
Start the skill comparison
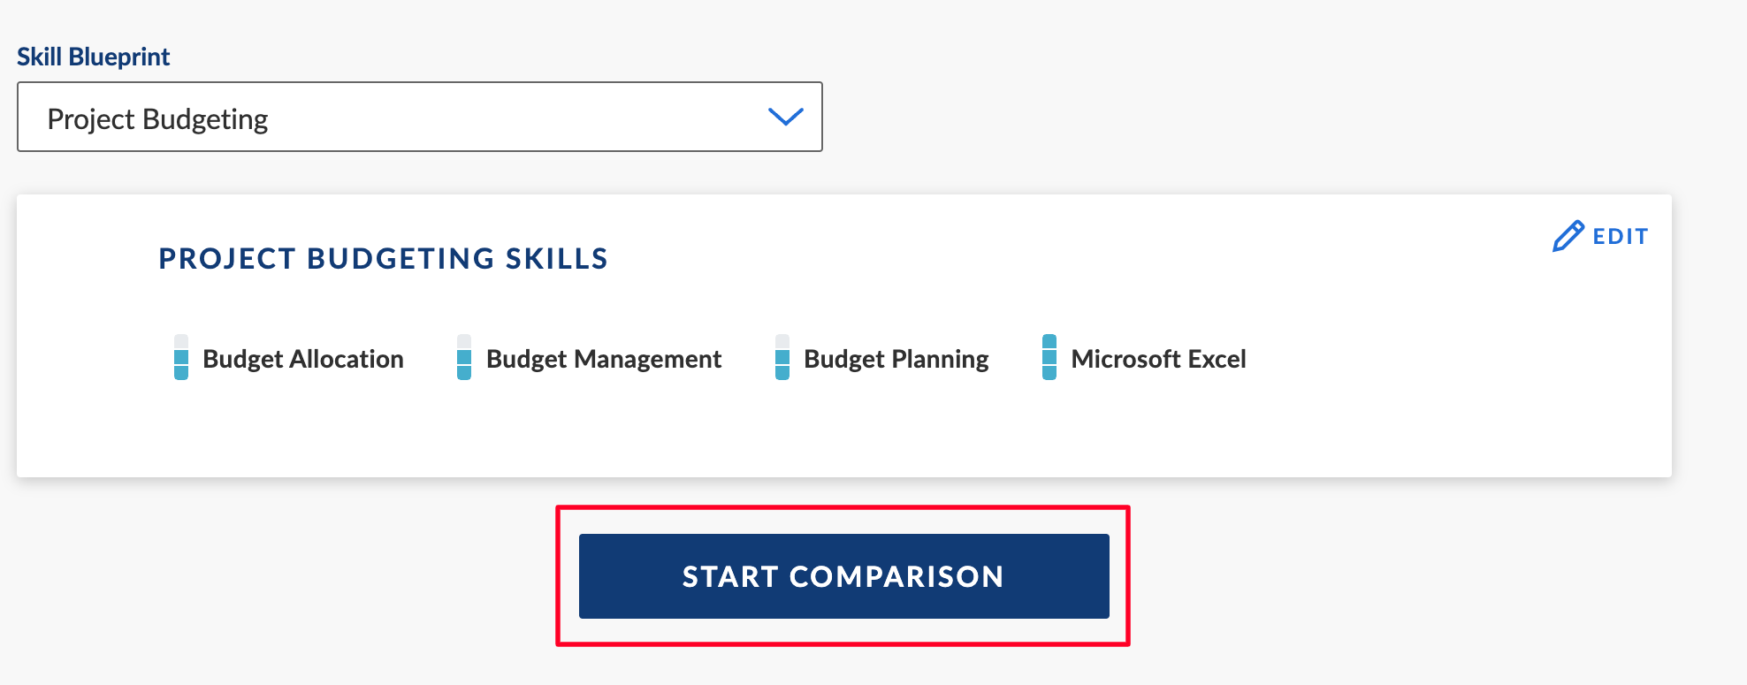(x=844, y=576)
